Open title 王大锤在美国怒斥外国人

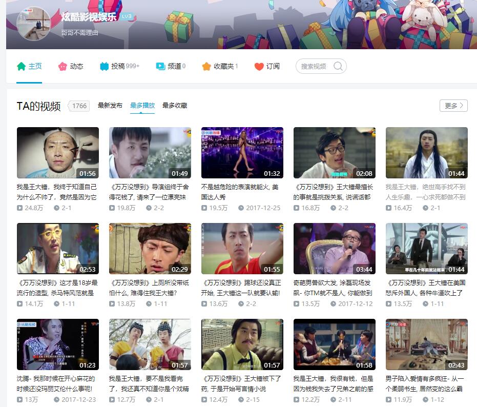(x=426, y=288)
